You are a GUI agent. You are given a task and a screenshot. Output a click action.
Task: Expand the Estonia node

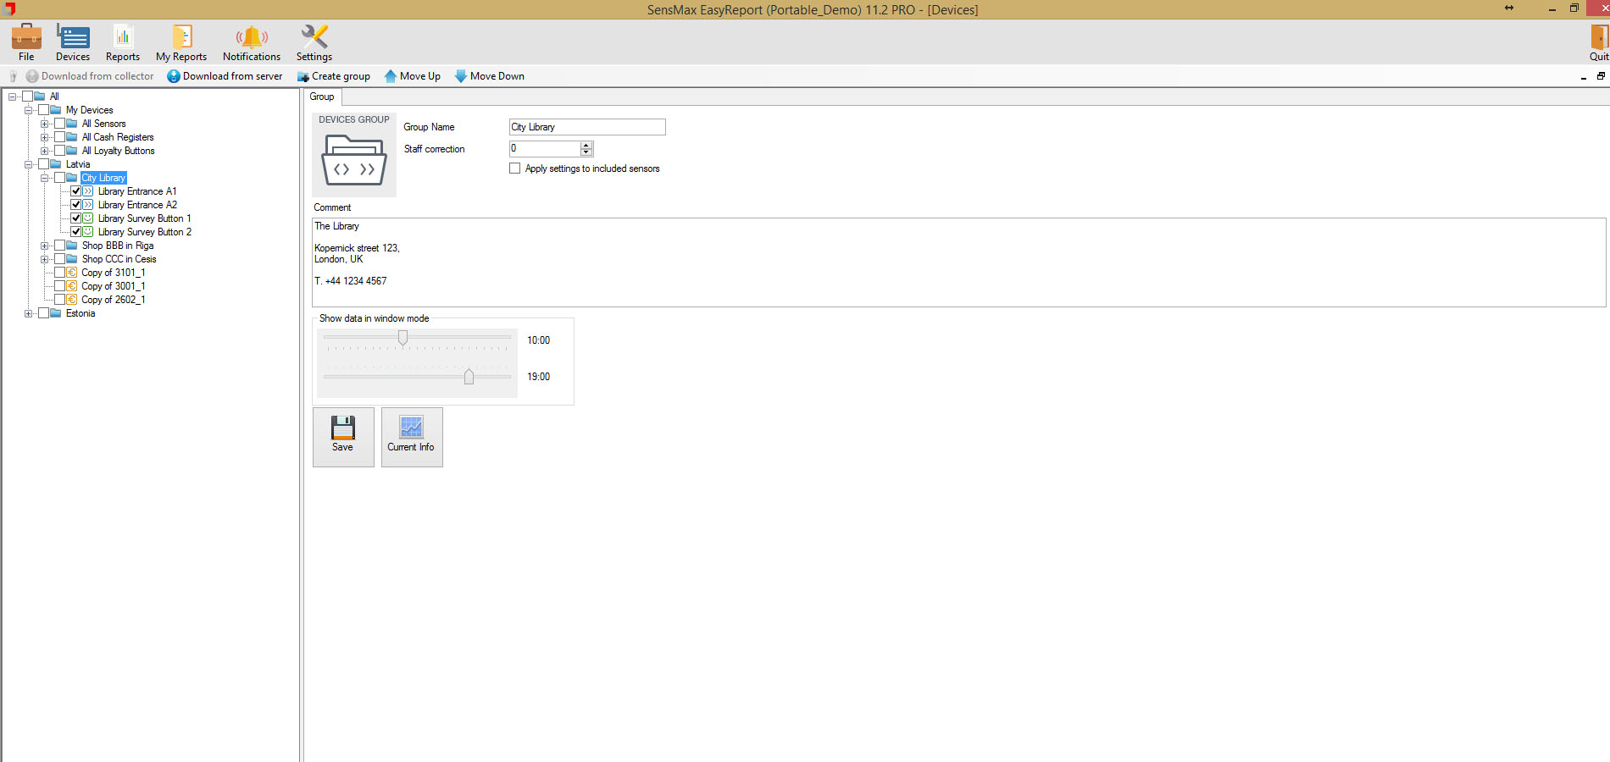[x=28, y=313]
